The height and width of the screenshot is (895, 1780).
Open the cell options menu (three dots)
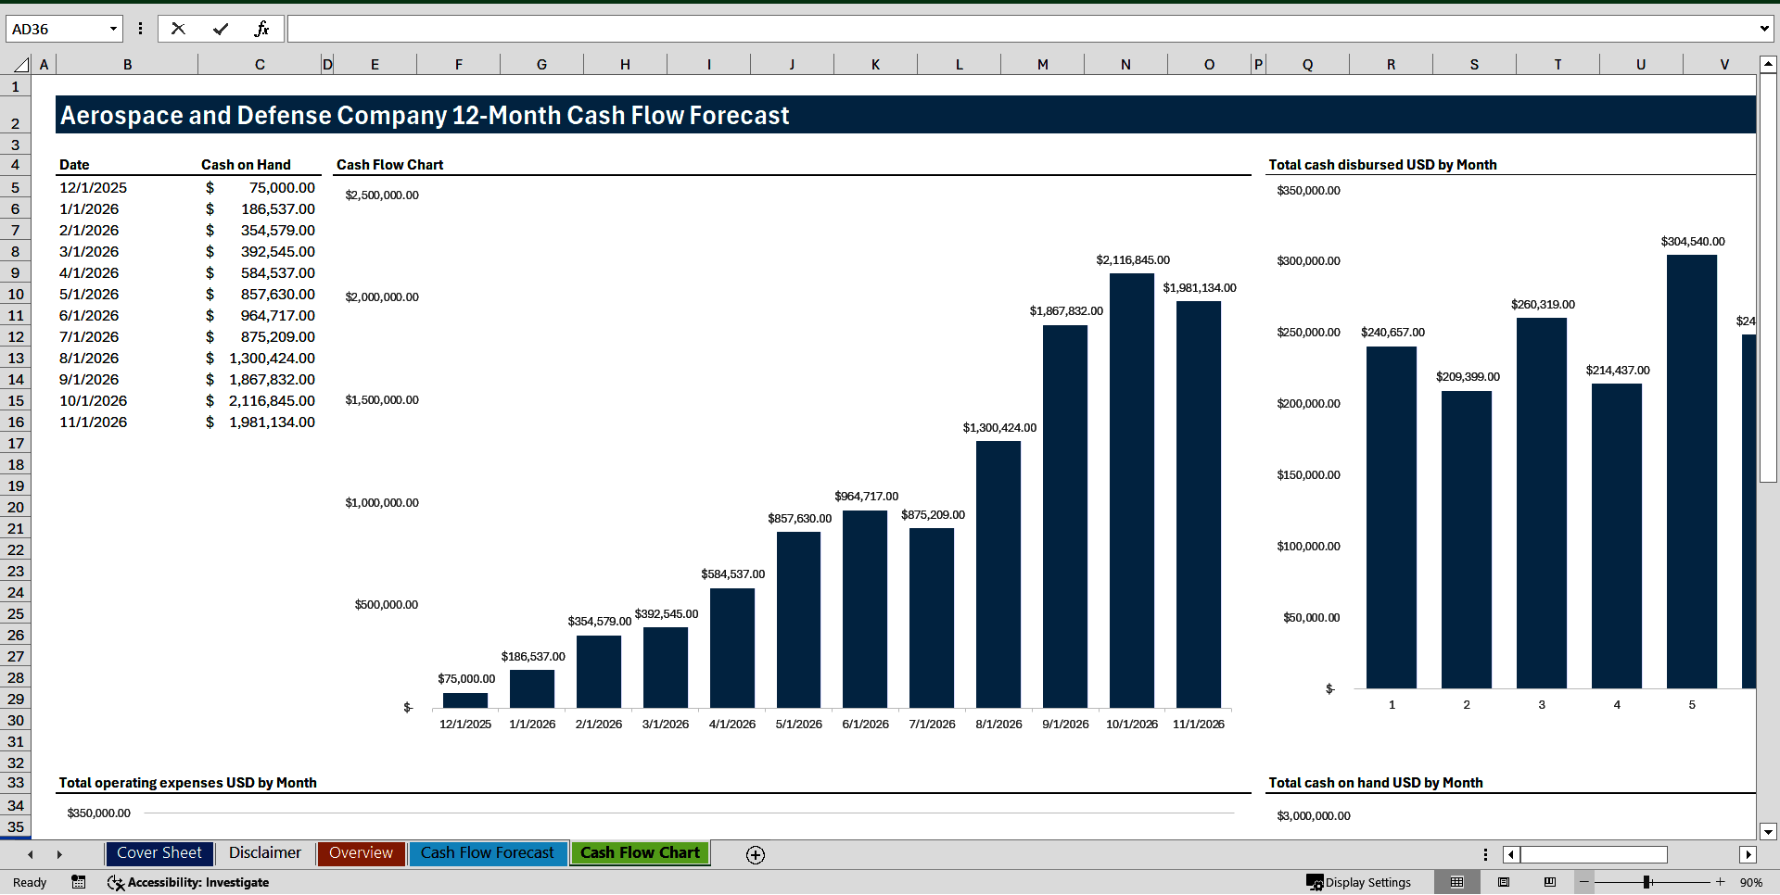140,28
